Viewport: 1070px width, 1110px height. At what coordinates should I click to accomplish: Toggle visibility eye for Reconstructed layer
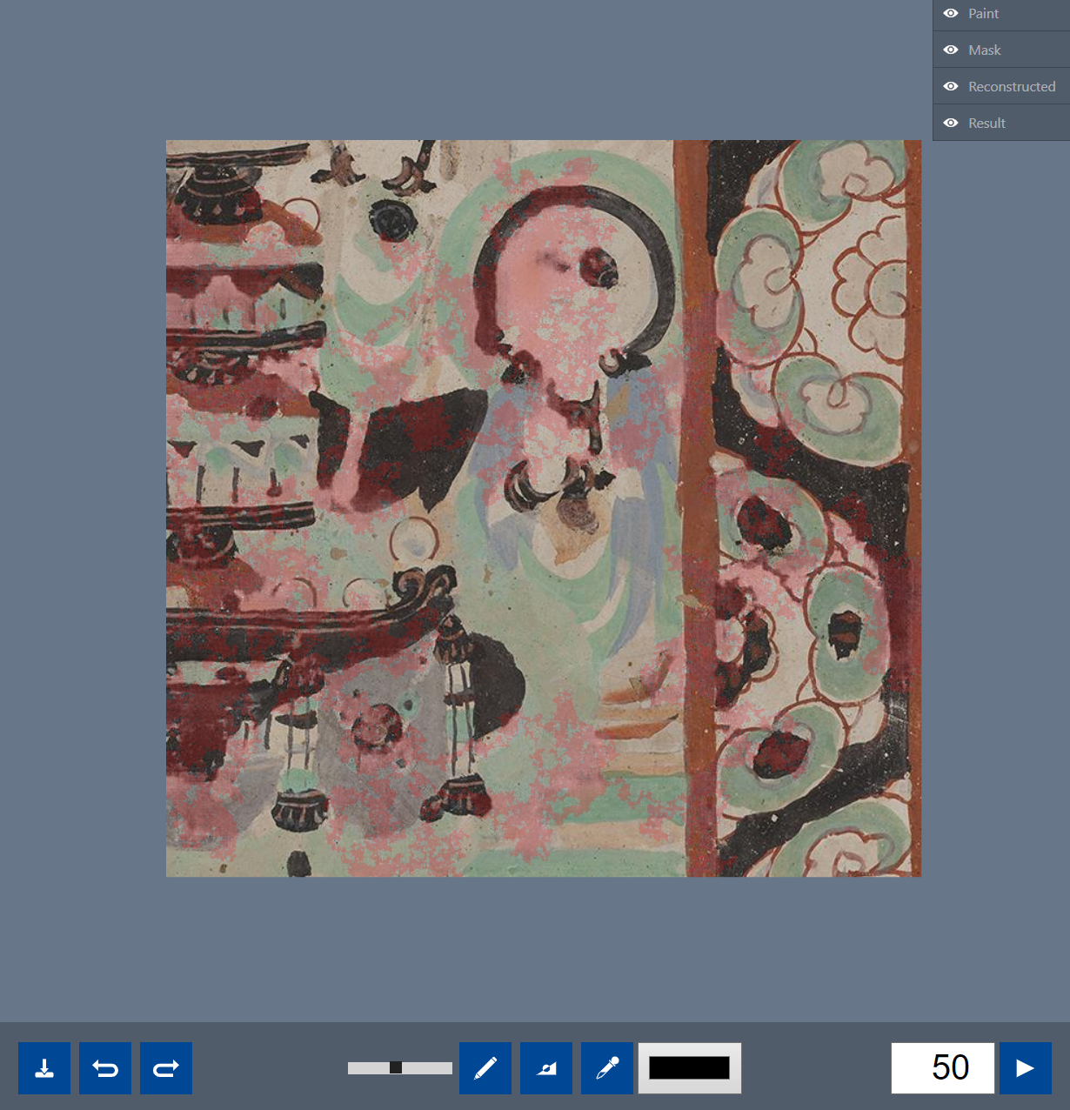[x=951, y=86]
